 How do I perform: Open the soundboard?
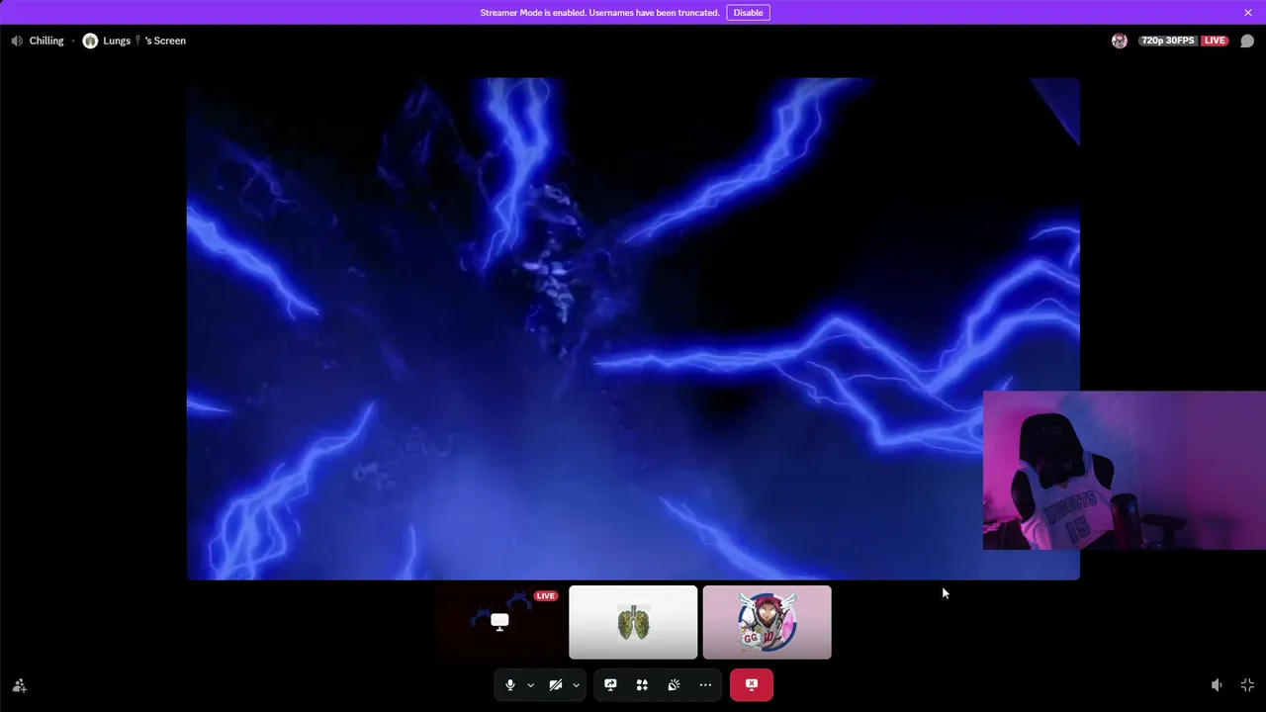(x=674, y=684)
